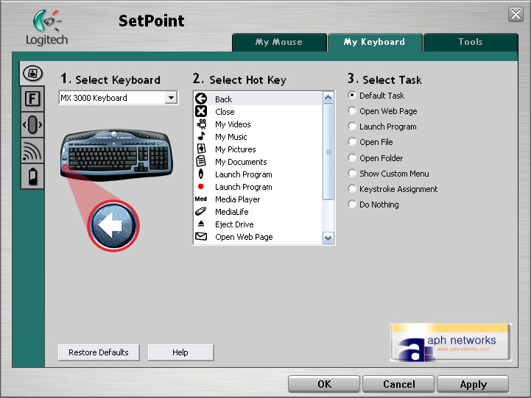Image resolution: width=531 pixels, height=398 pixels.
Task: Click the hot key list scroll-down arrow
Action: (328, 238)
